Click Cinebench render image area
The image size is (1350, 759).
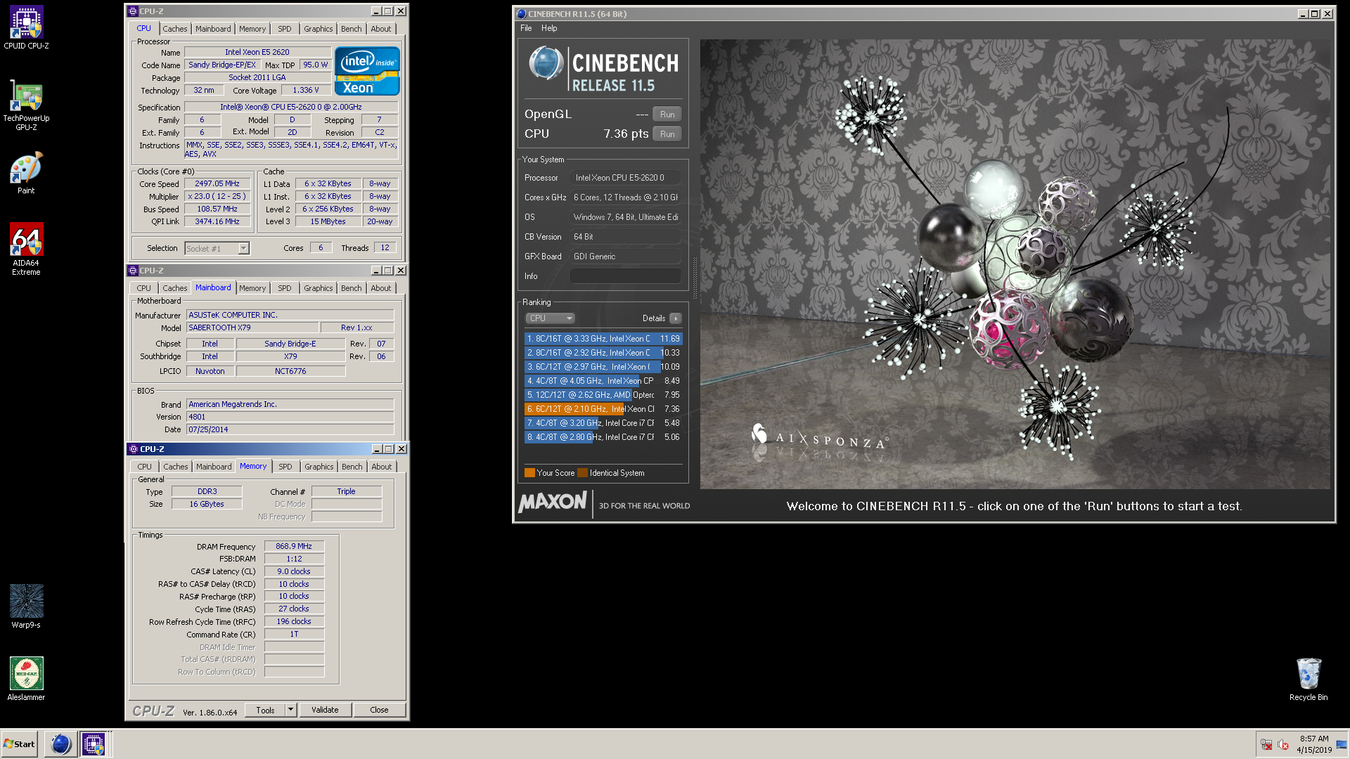tap(1015, 264)
